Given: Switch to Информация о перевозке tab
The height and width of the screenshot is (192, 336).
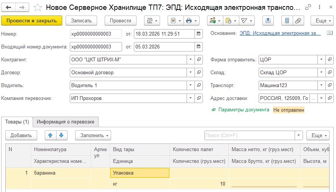Looking at the screenshot, I should pyautogui.click(x=66, y=122).
